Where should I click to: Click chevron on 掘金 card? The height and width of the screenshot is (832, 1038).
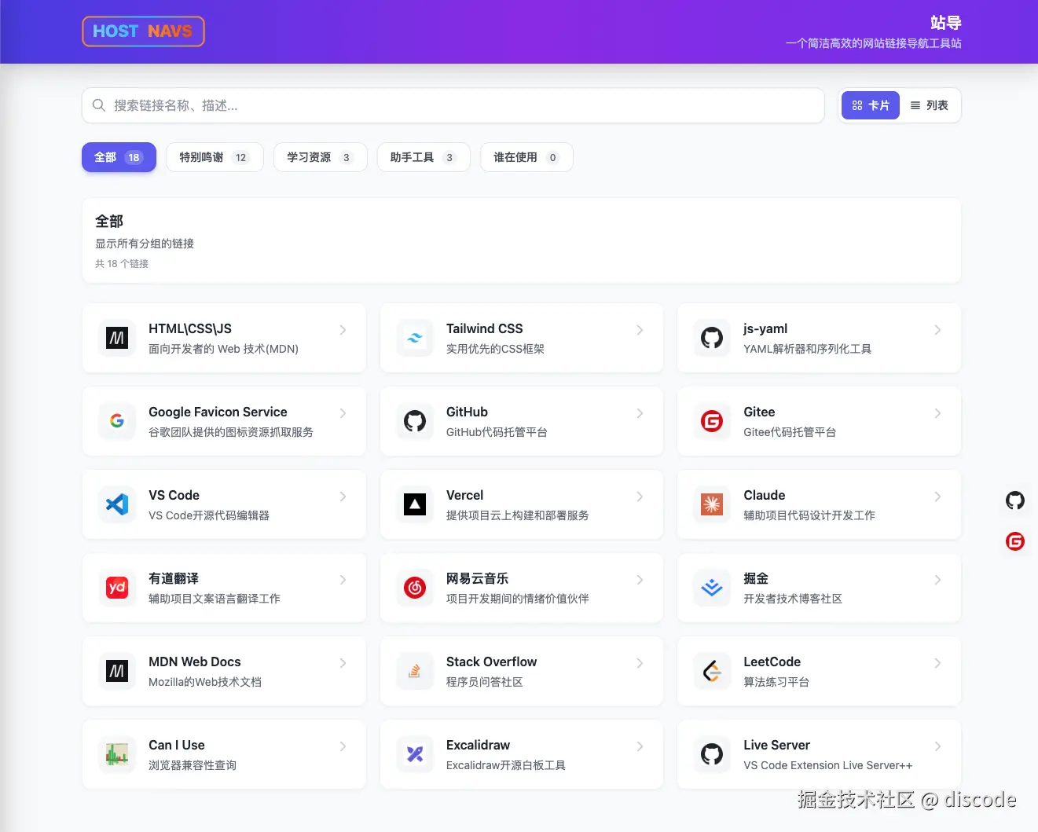937,580
